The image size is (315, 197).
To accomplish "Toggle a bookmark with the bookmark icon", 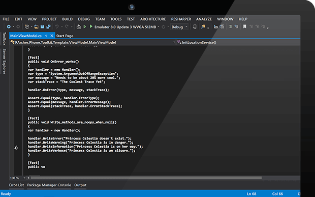I will click(x=245, y=26).
